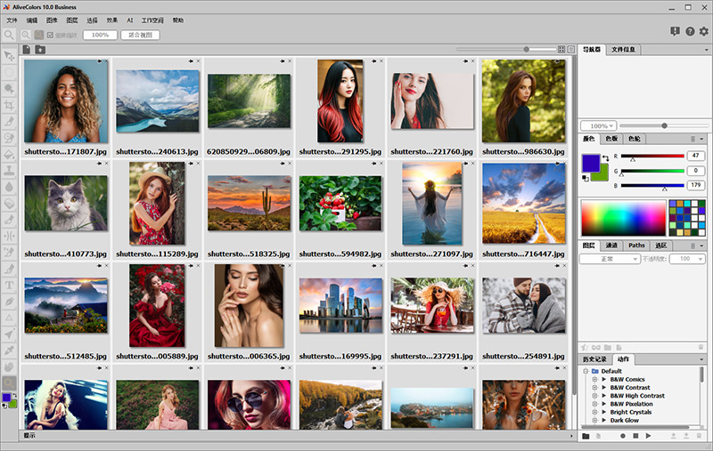
Task: Select the Text tool in the toolbar
Action: [x=9, y=285]
